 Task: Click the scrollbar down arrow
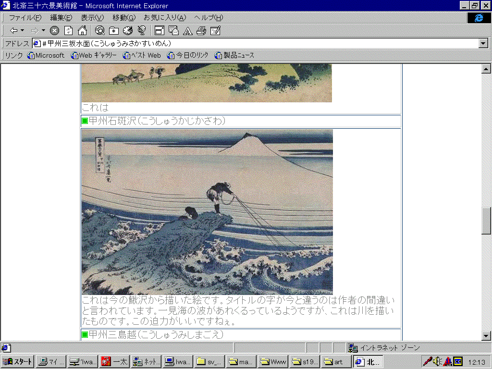click(x=486, y=336)
